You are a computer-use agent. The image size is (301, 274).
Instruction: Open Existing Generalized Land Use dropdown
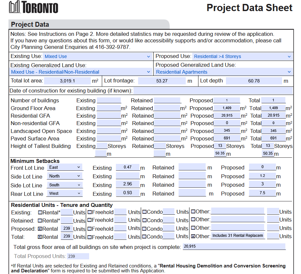(x=81, y=72)
